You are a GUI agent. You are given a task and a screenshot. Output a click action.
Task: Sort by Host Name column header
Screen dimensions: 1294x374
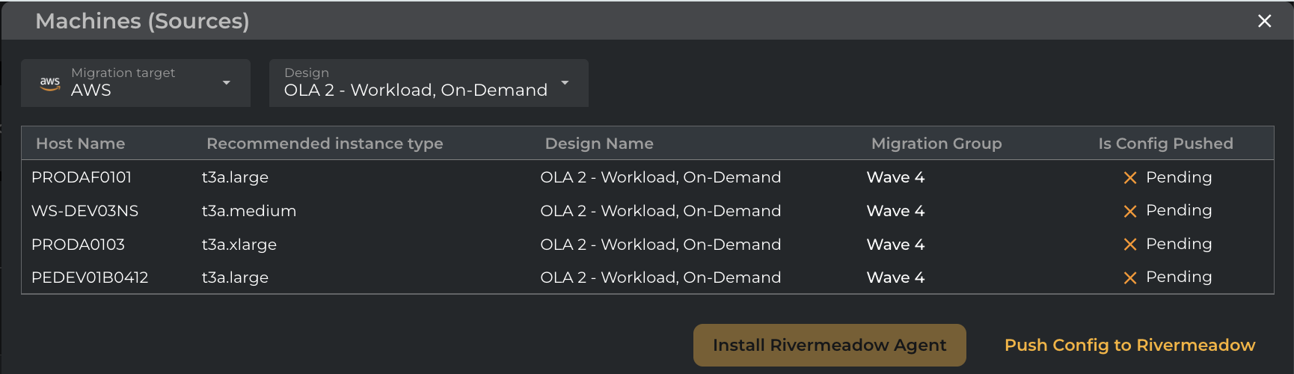tap(81, 144)
